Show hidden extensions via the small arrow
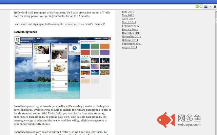 [x=211, y=7]
